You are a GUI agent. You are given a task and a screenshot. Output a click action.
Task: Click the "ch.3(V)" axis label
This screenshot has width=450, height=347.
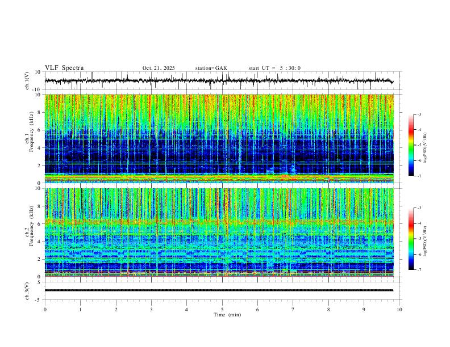pos(27,291)
